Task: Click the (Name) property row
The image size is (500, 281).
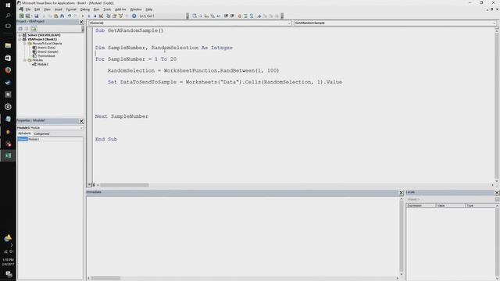Action: 50,139
